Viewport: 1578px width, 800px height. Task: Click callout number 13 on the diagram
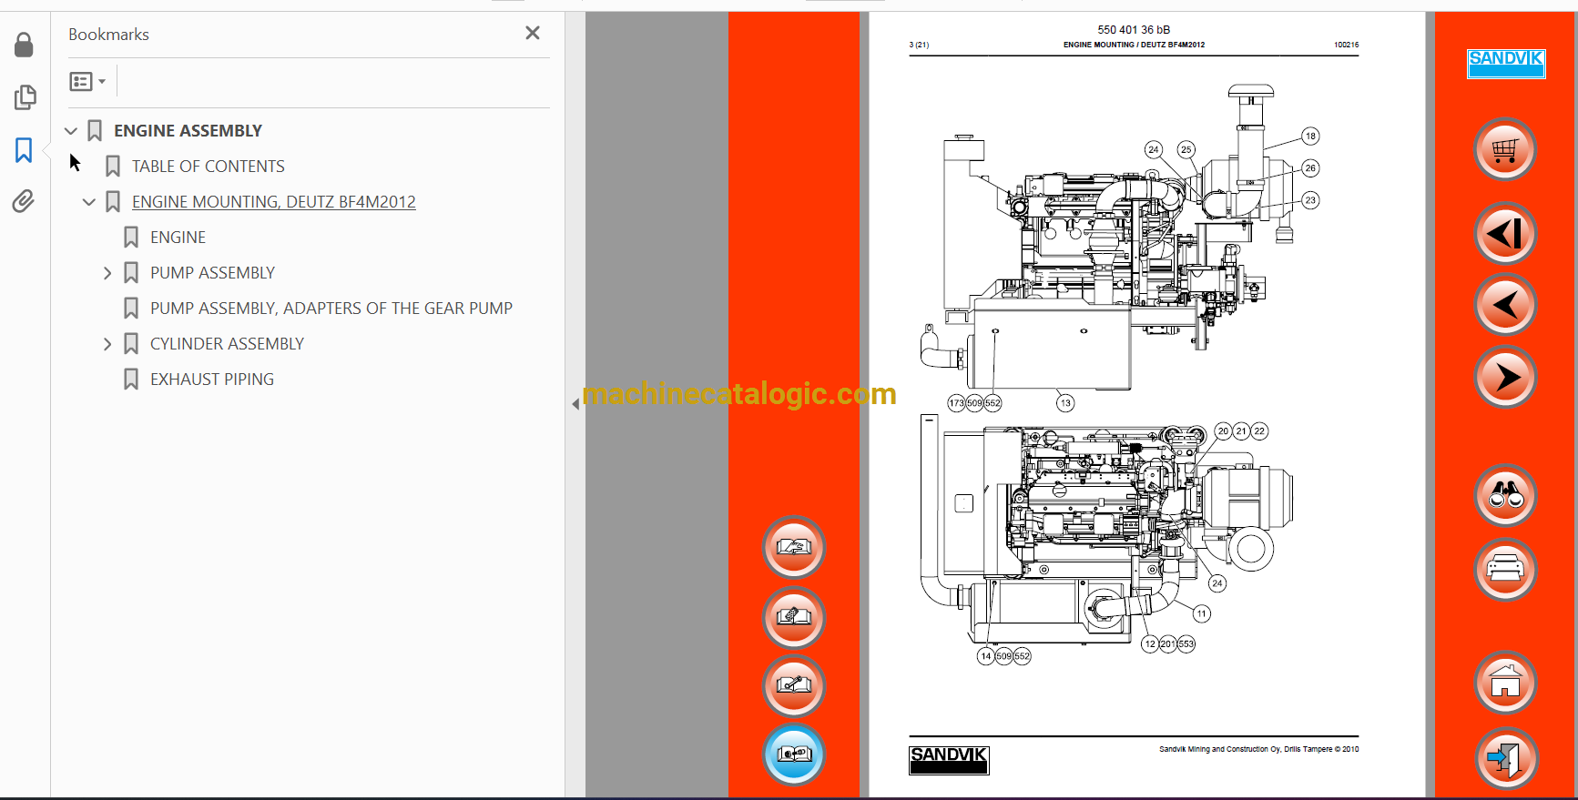point(1065,403)
